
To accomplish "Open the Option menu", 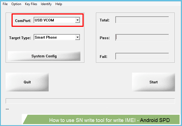I will [16, 4].
